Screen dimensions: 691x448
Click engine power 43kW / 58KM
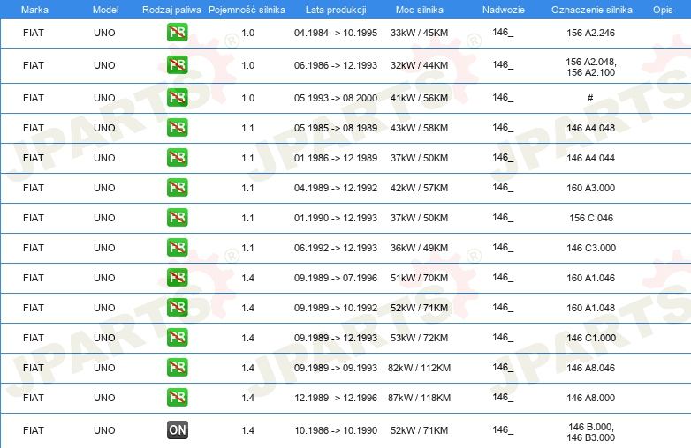419,128
